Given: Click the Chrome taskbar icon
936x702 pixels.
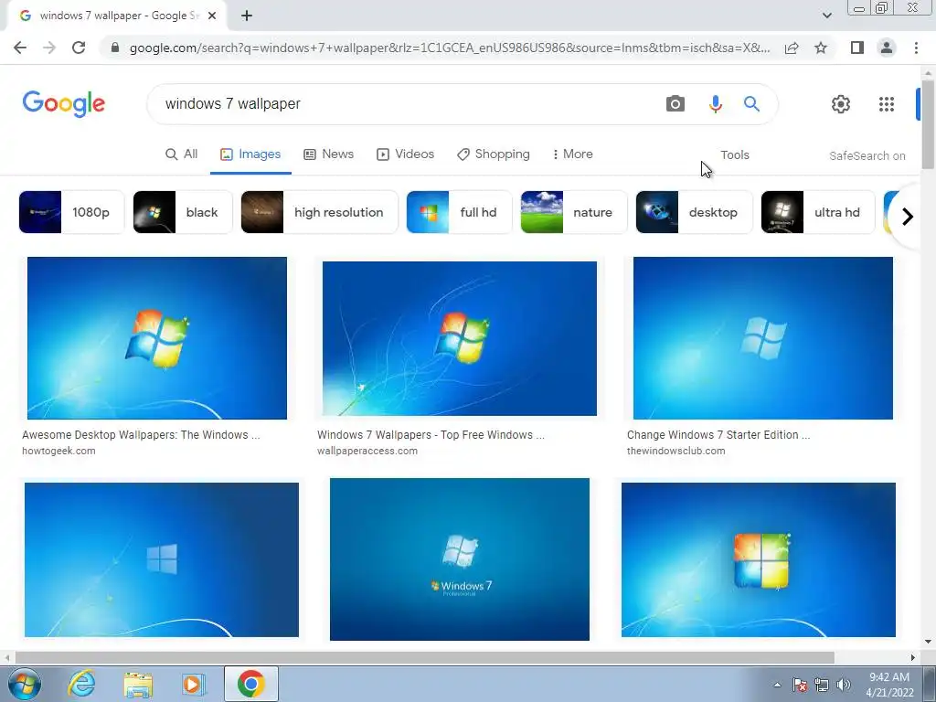Looking at the screenshot, I should (251, 684).
